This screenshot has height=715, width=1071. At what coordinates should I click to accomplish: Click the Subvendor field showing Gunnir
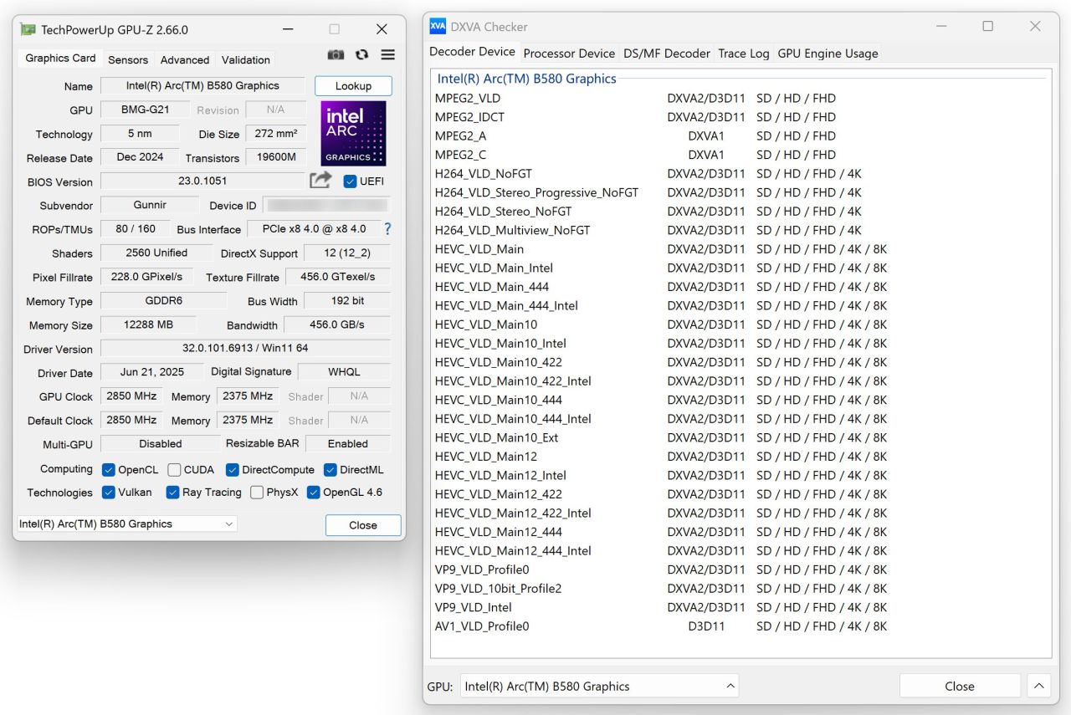tap(150, 206)
